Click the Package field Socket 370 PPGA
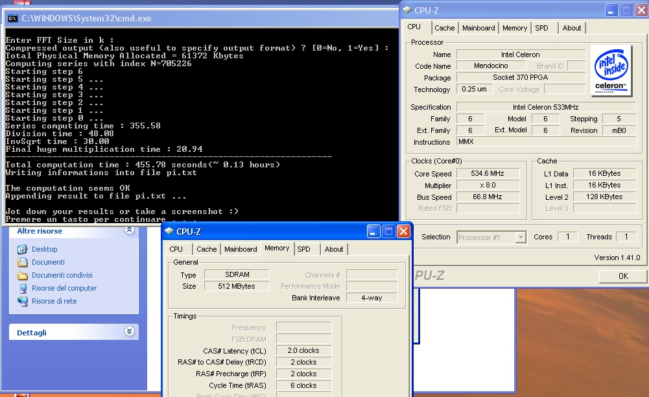 pos(521,77)
